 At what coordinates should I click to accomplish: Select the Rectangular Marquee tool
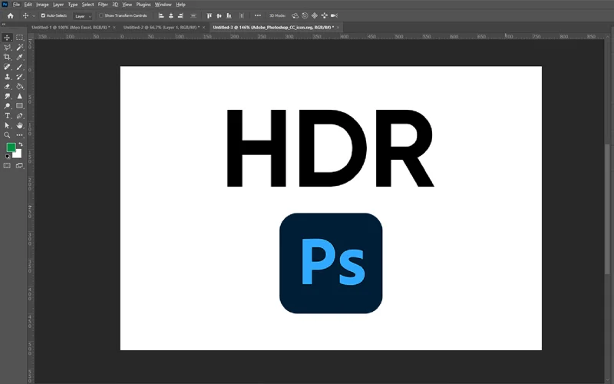click(x=19, y=38)
